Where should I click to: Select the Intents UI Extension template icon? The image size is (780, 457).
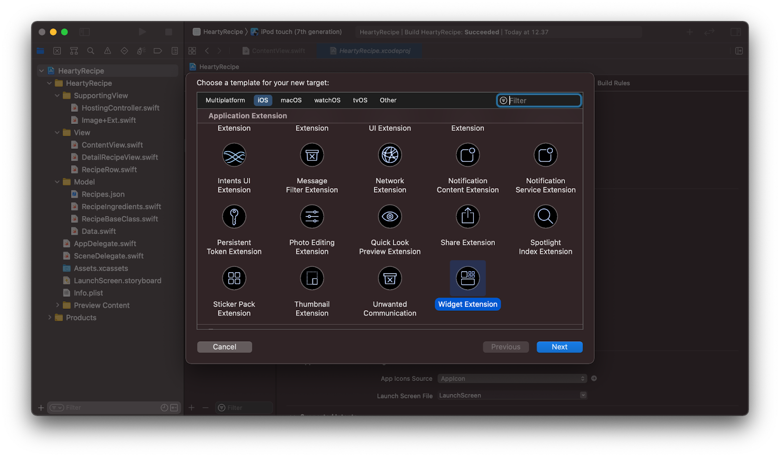234,155
